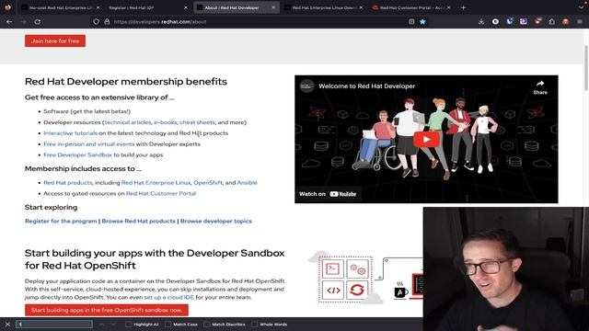Click Register for the program link
The image size is (589, 331).
pos(61,221)
